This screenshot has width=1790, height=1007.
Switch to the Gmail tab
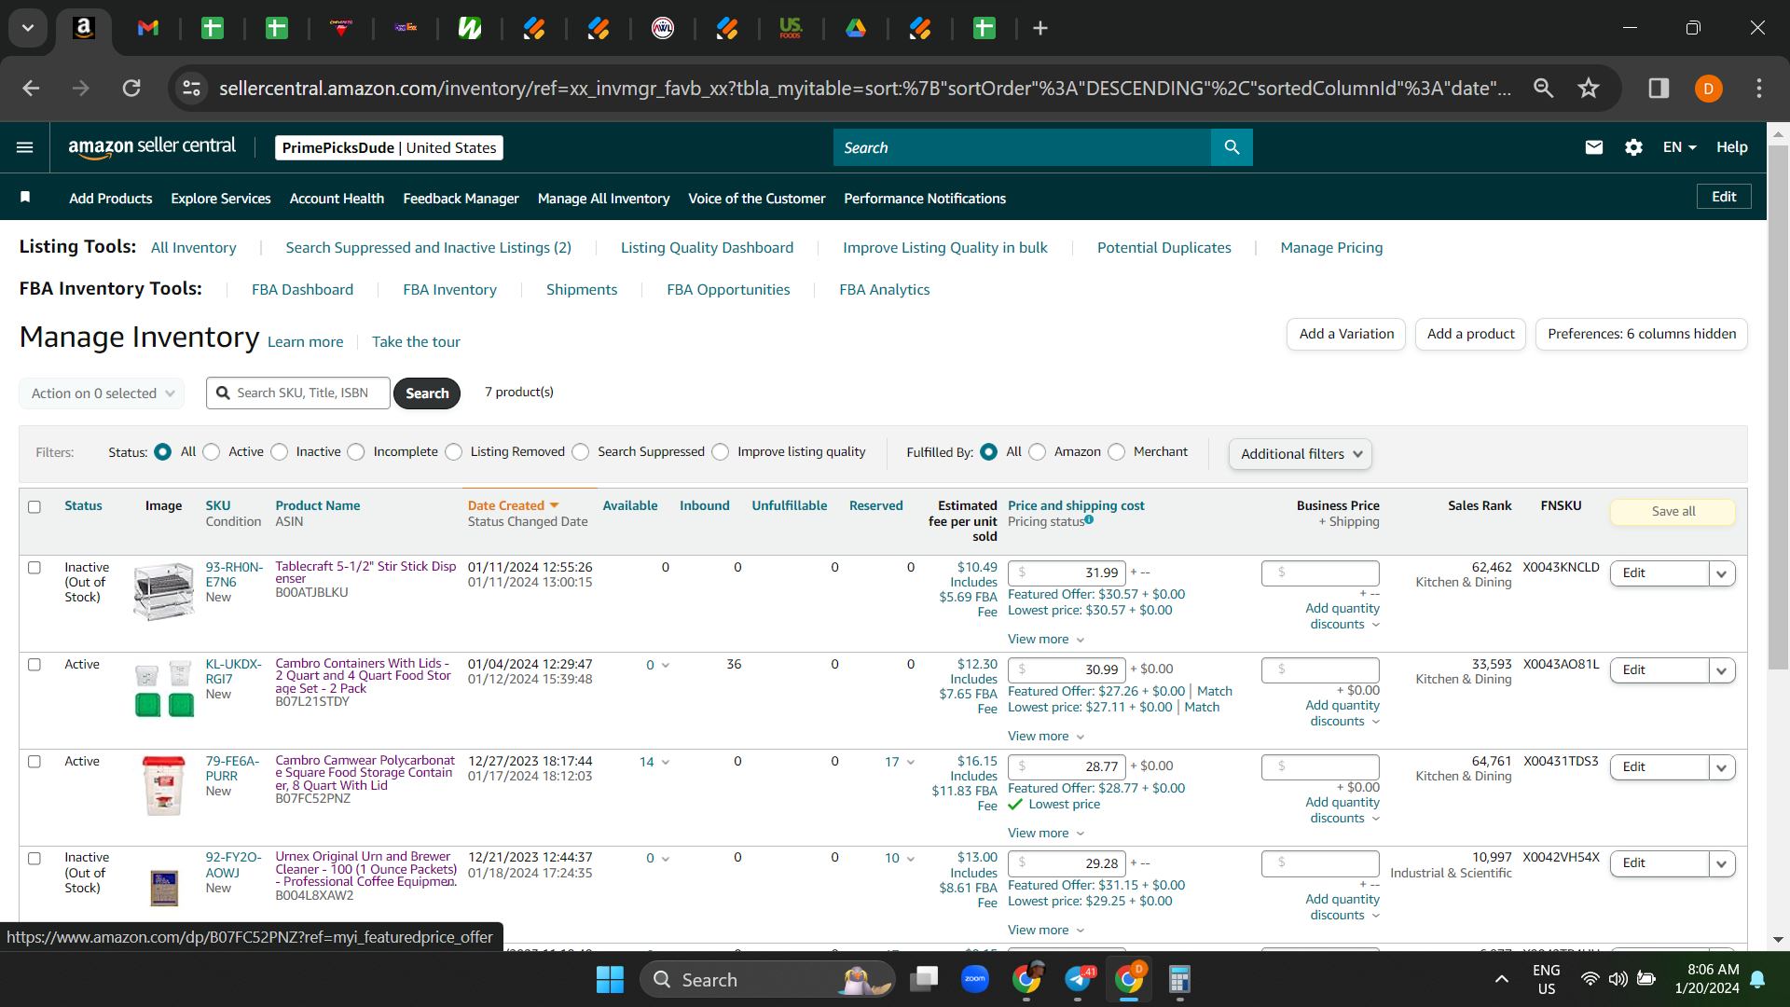148,28
